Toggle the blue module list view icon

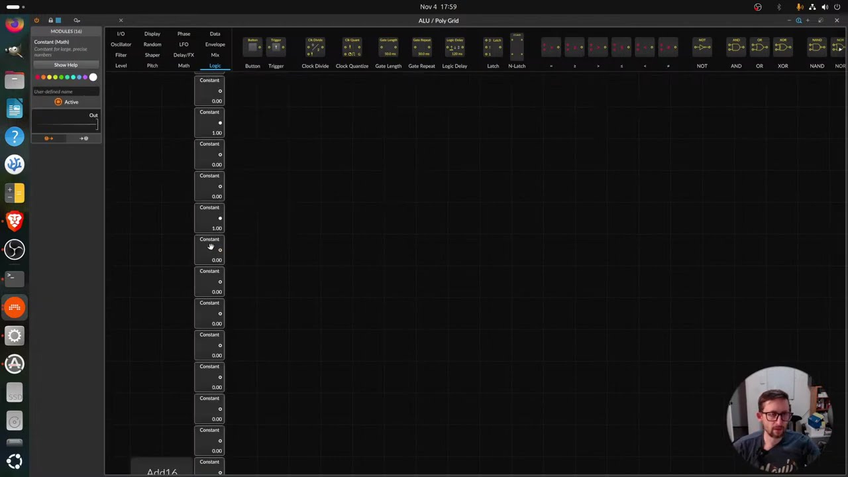tap(58, 21)
